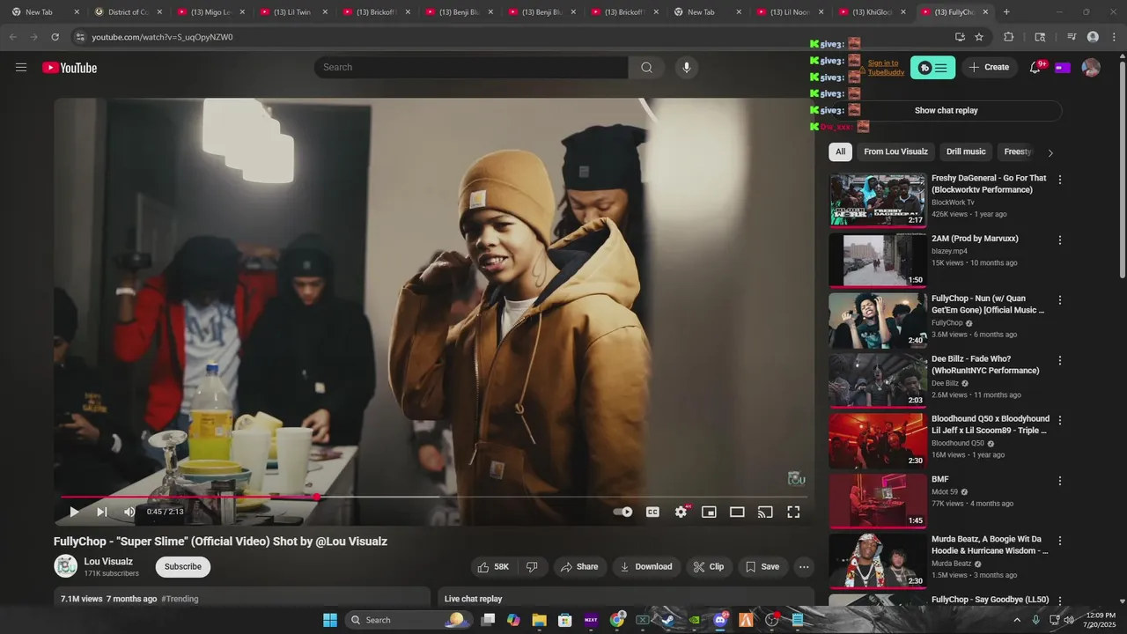Open Dee Billz - Fade Who thumbnail
1127x634 pixels.
[878, 380]
